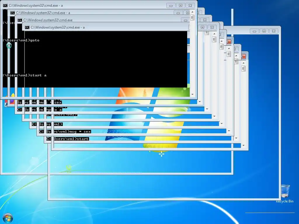
Task: Click the topmost window's scrollbar up arrow
Action: [x=192, y=12]
